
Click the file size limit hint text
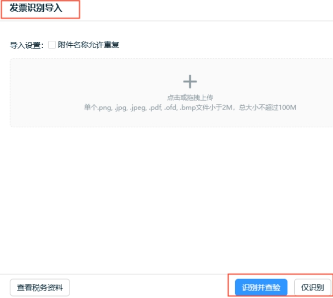(190, 107)
